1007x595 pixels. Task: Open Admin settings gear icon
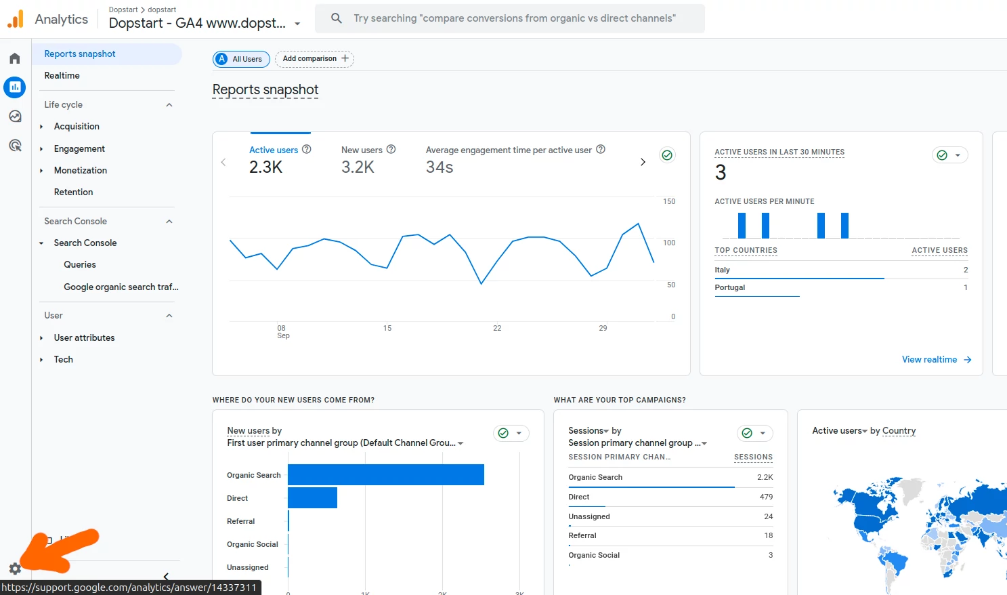pos(15,569)
